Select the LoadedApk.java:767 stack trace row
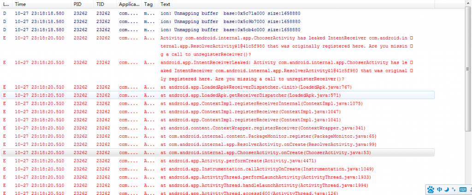 (x=218, y=87)
